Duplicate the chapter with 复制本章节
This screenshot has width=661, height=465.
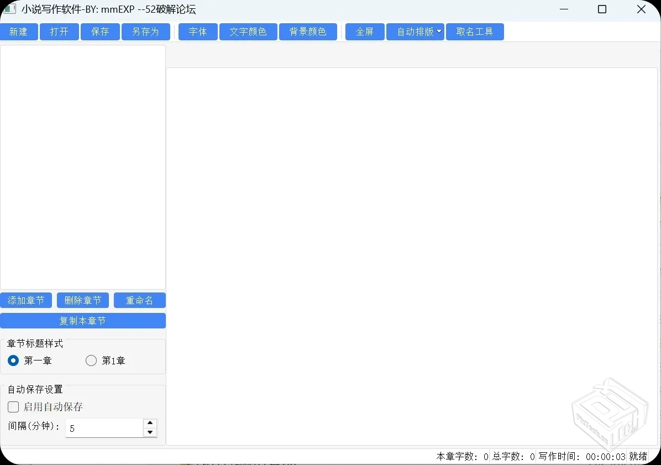point(83,321)
